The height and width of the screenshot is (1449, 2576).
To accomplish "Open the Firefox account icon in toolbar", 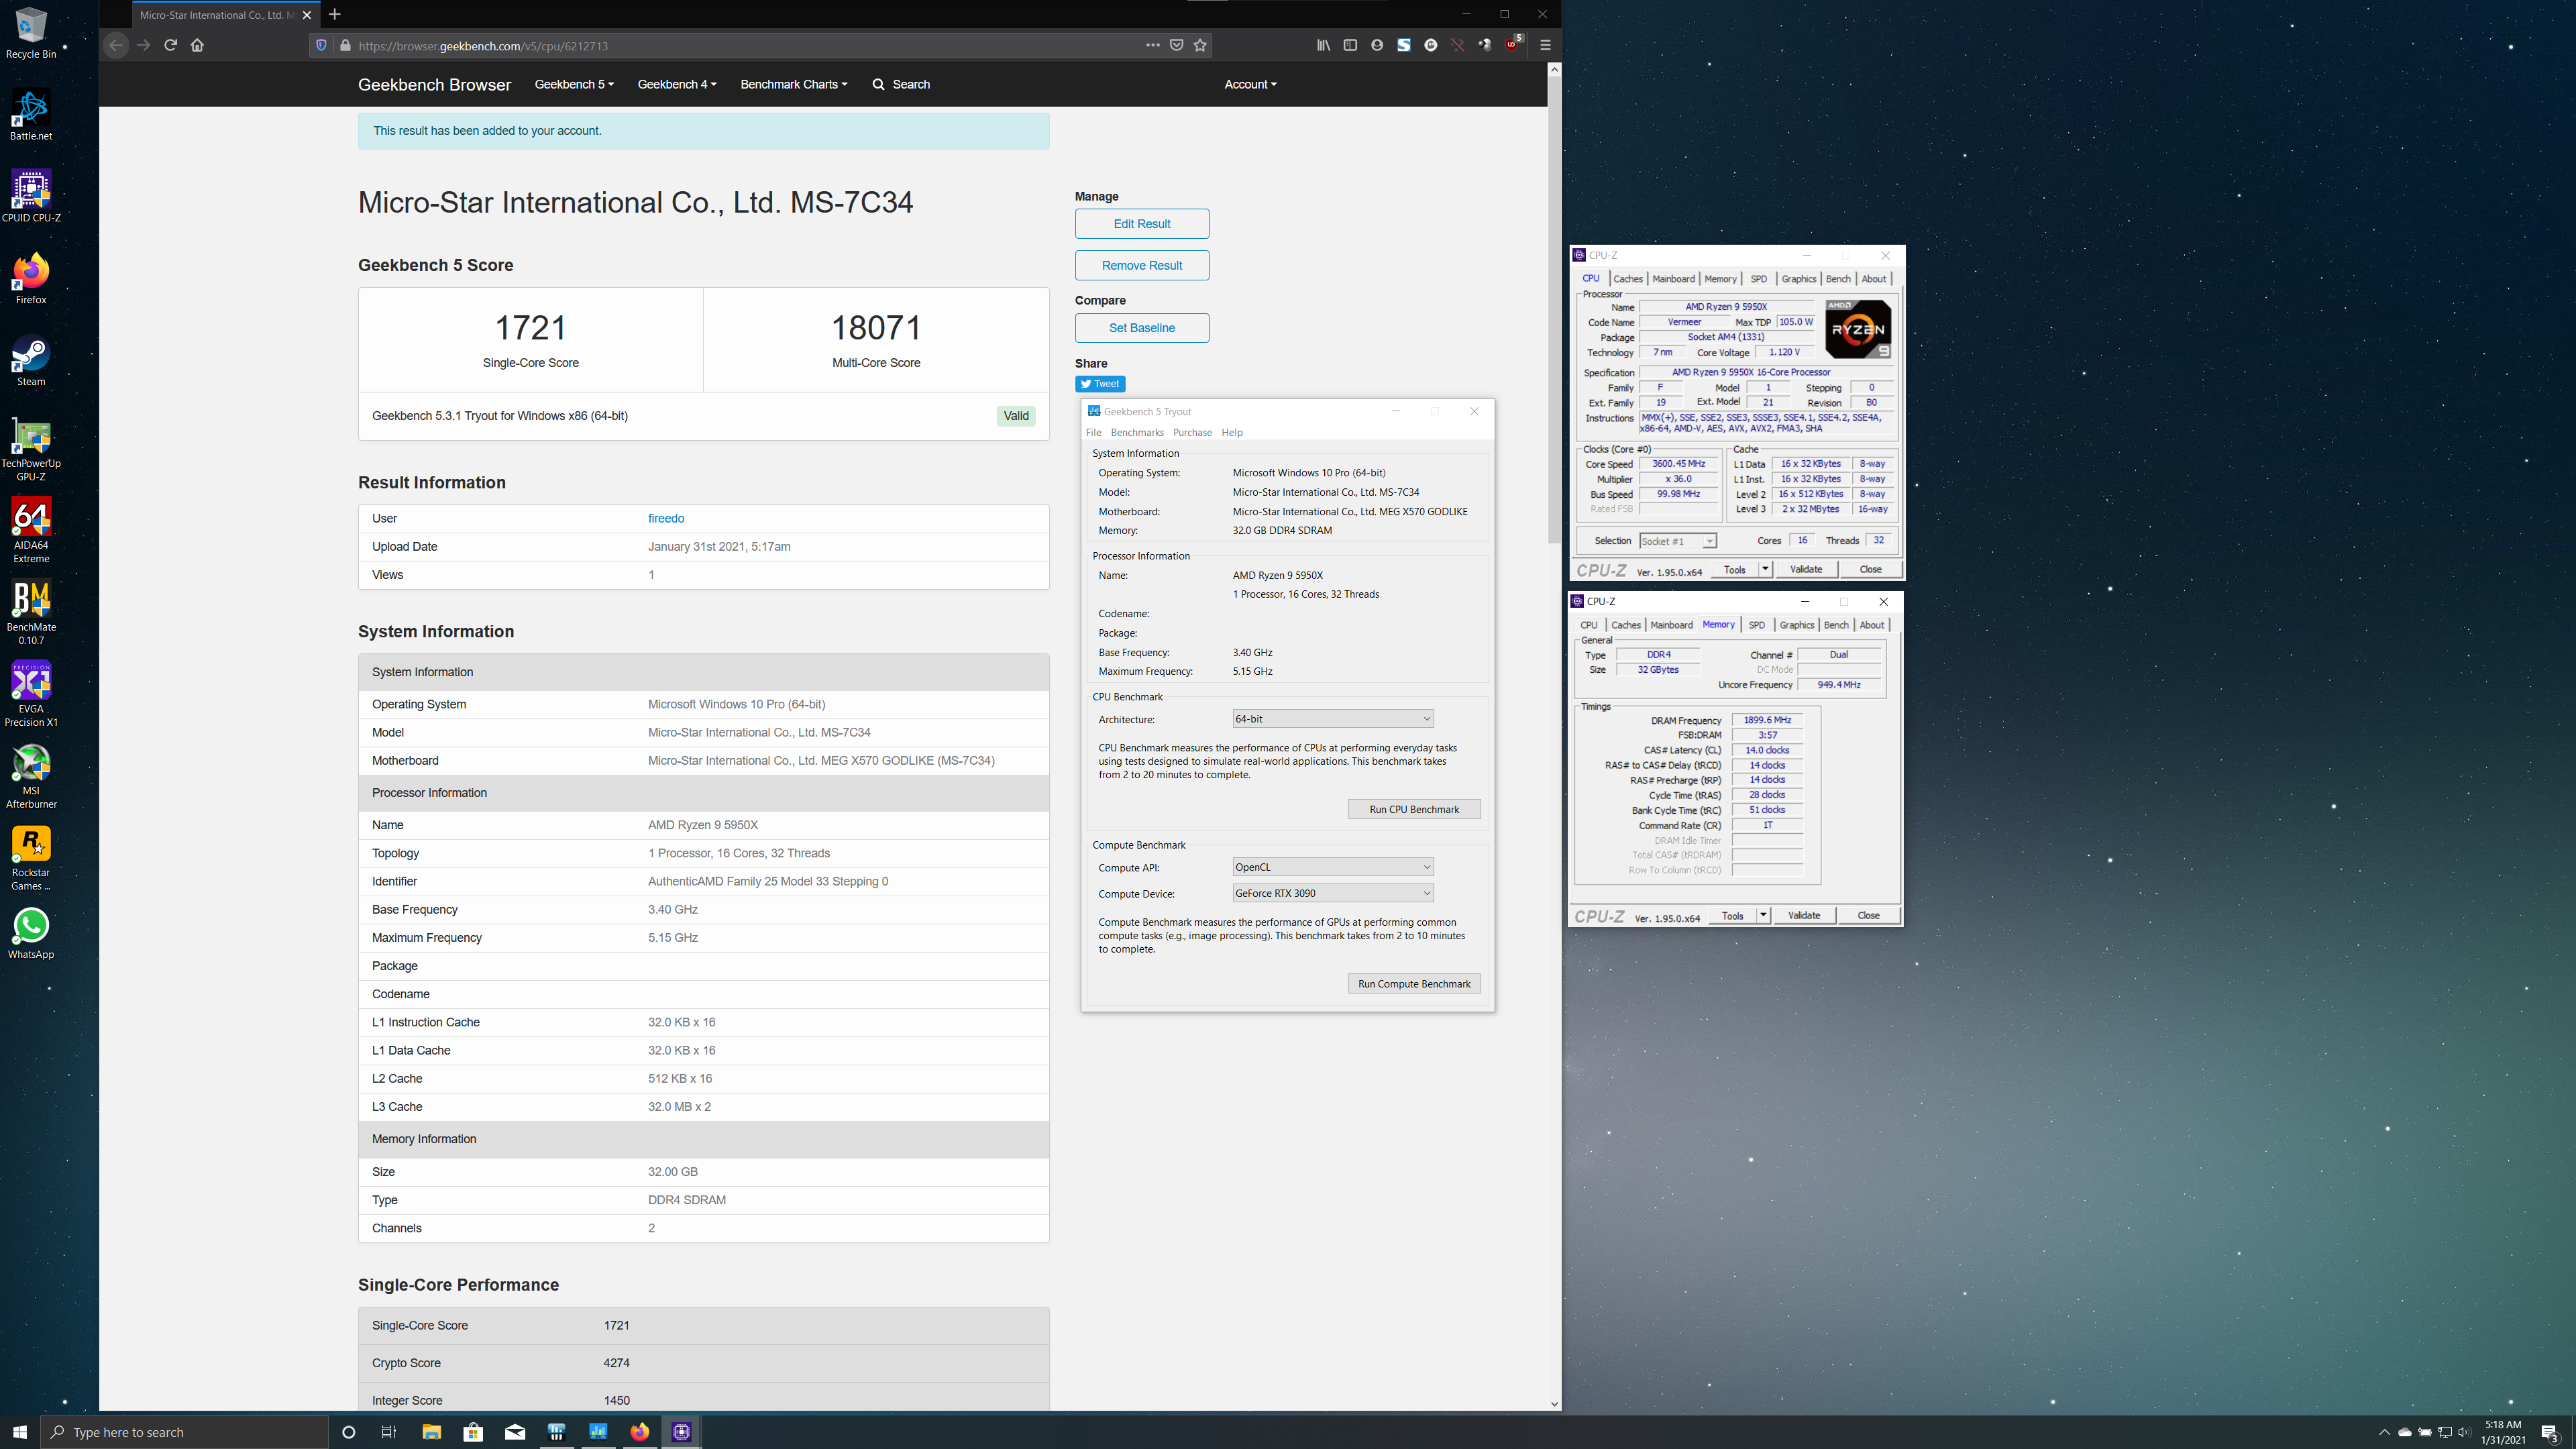I will [x=1377, y=45].
